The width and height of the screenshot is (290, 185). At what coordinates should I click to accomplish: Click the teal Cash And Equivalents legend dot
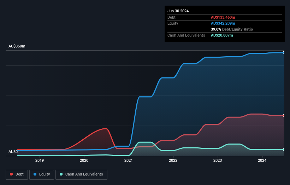coord(61,174)
